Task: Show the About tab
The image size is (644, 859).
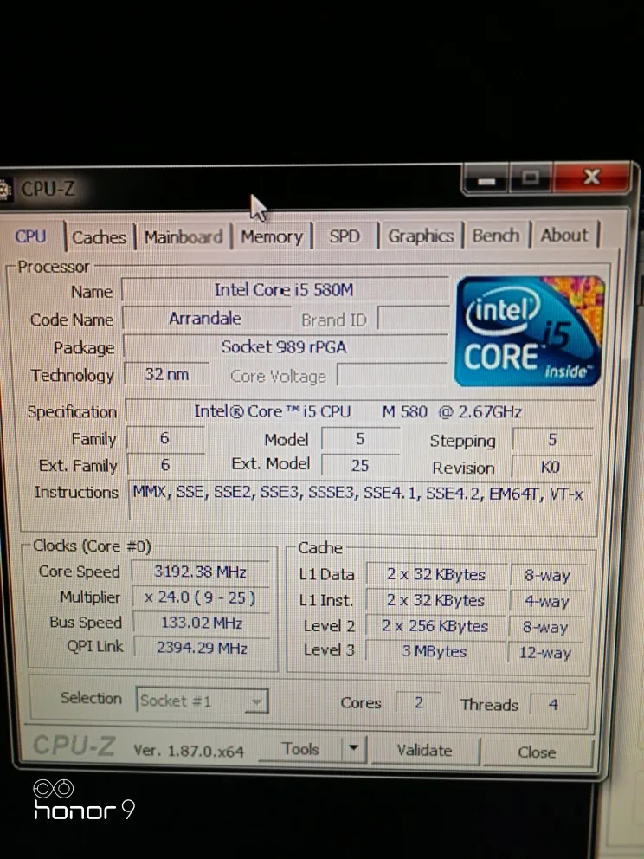Action: coord(564,235)
